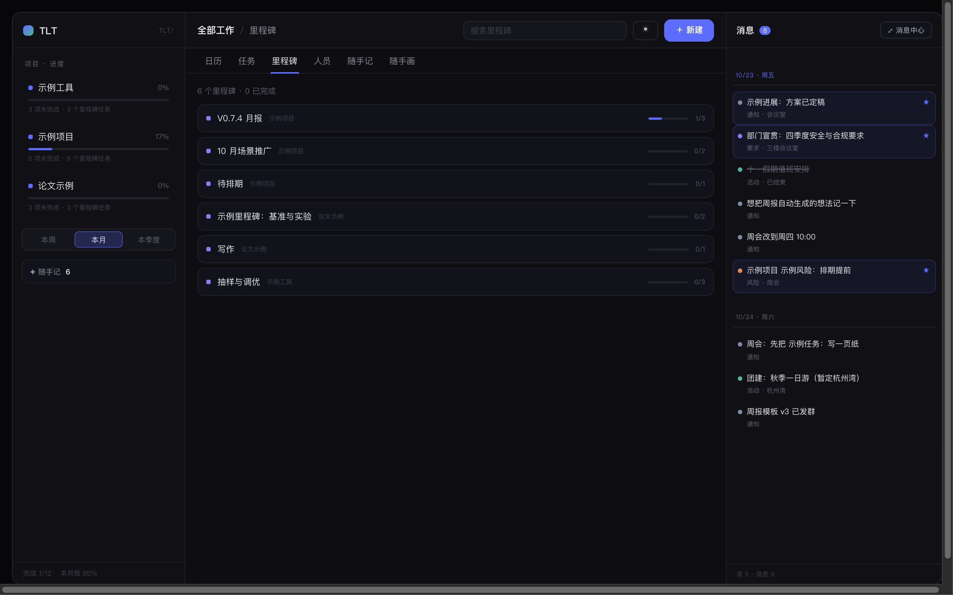Click the blue dot beside 示例工具 project
Image resolution: width=953 pixels, height=595 pixels.
tap(30, 88)
